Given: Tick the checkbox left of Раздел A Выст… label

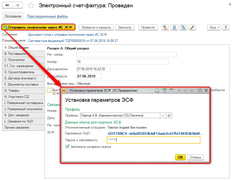Looking at the screenshot, I should (x=49, y=90).
